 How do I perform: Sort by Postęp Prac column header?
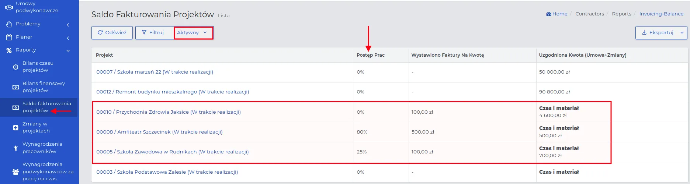click(371, 55)
